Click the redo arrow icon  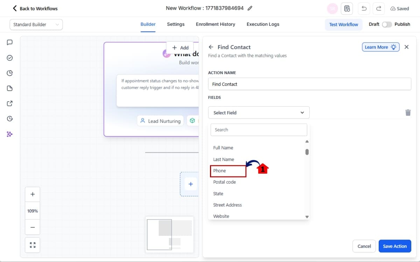point(379,8)
